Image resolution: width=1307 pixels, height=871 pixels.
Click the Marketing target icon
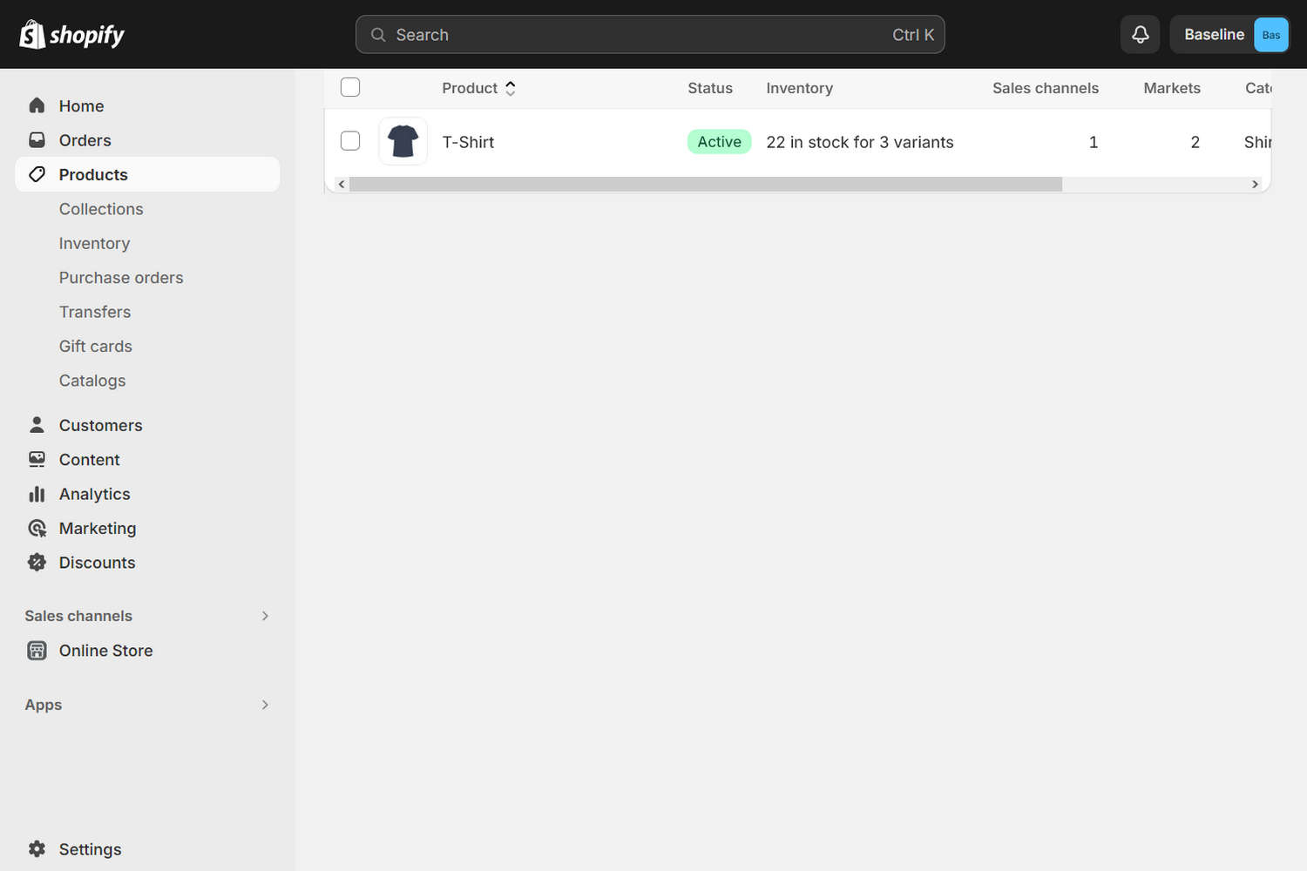point(37,529)
